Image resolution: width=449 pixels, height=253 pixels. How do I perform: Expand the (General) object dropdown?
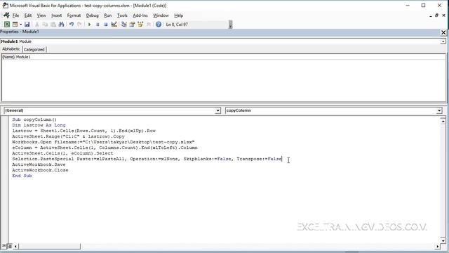[x=217, y=110]
